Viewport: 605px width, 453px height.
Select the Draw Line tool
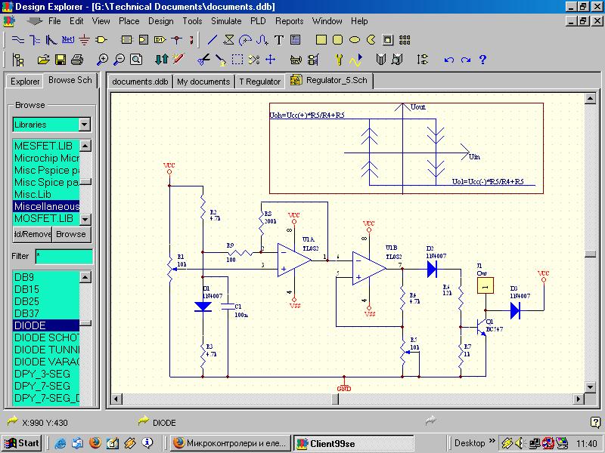coord(213,40)
